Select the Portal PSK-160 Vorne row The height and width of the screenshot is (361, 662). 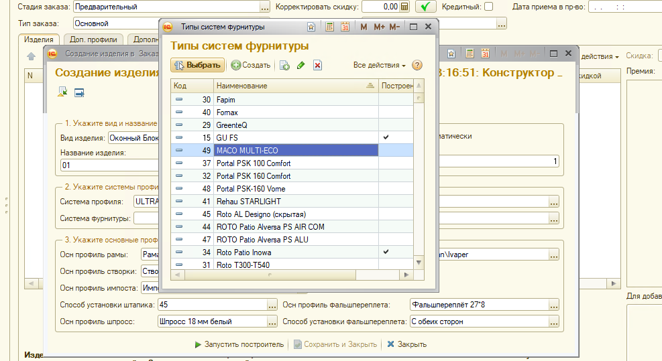coord(292,188)
